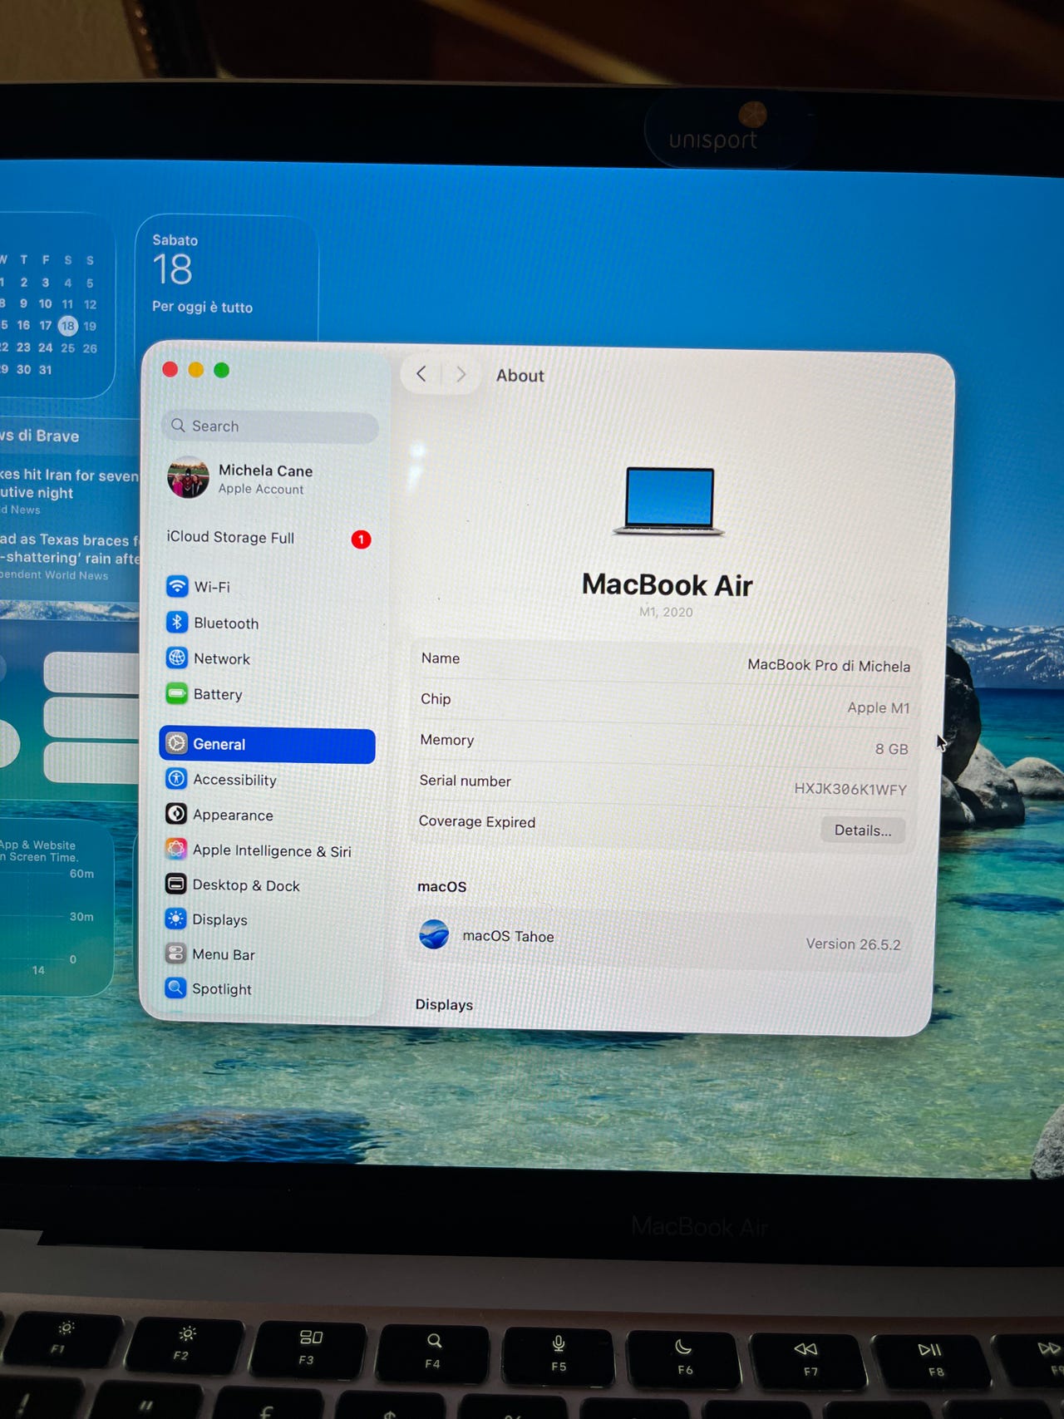The height and width of the screenshot is (1419, 1064).
Task: Click the green zoom window button
Action: click(x=221, y=370)
